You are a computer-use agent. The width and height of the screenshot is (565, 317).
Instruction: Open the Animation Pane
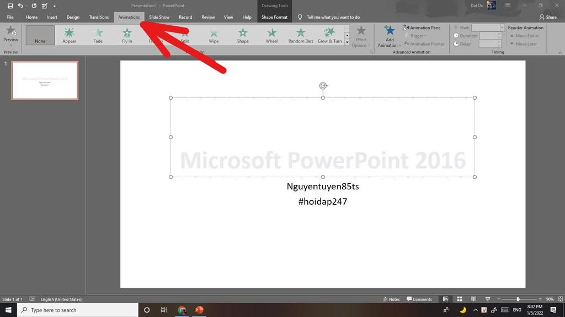tap(422, 28)
